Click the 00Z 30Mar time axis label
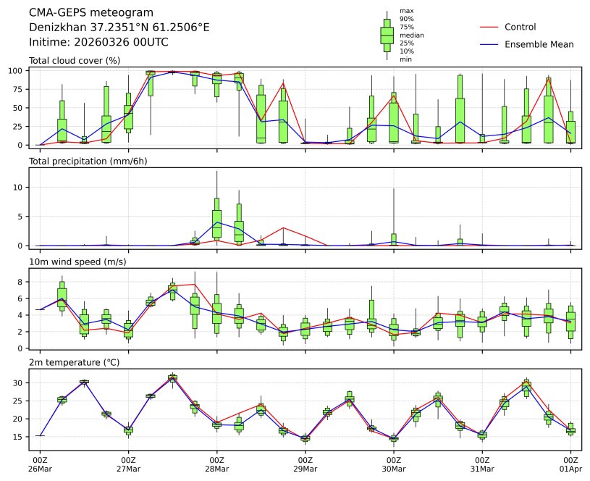The width and height of the screenshot is (590, 481). click(393, 464)
